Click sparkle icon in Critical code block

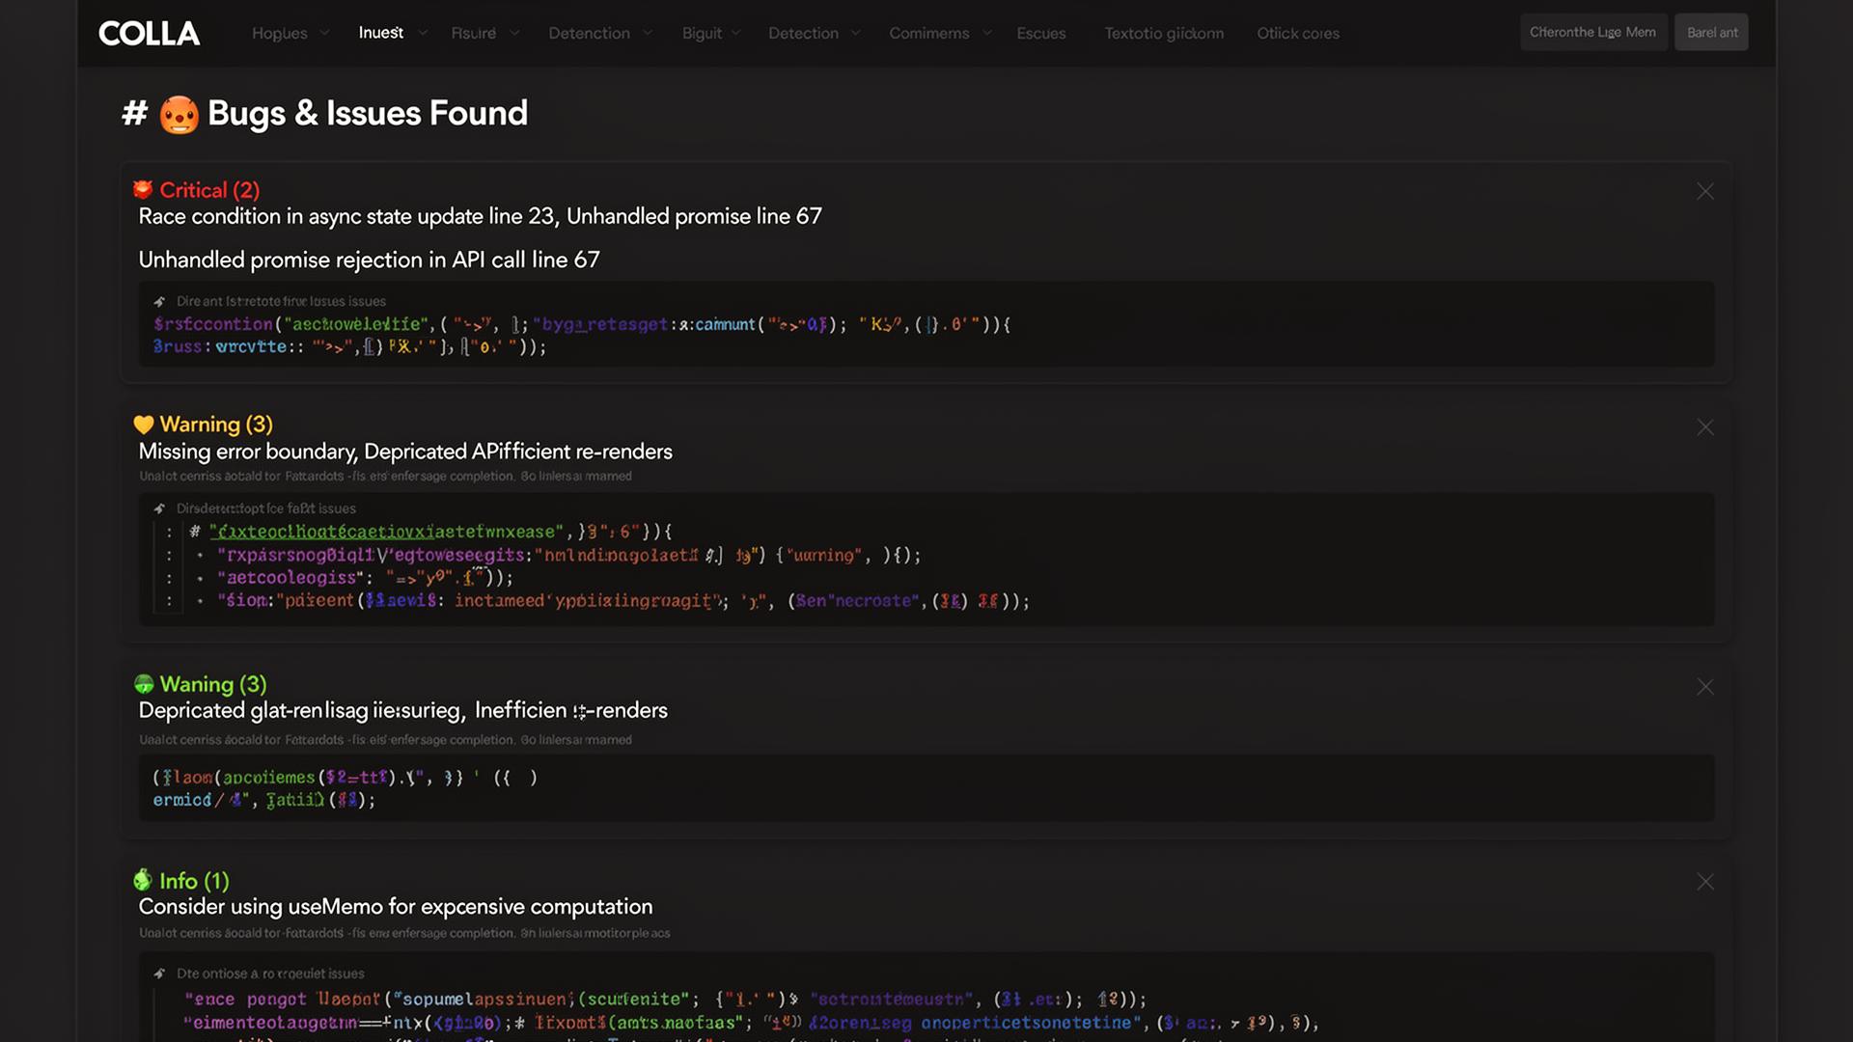click(x=160, y=302)
